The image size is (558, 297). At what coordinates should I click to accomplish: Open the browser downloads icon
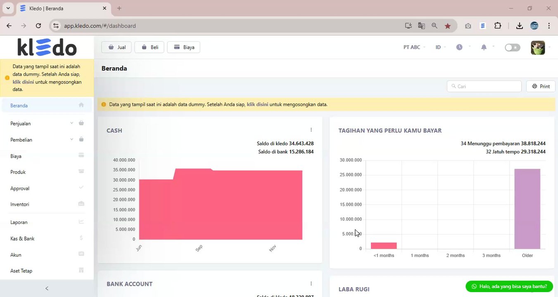click(520, 26)
